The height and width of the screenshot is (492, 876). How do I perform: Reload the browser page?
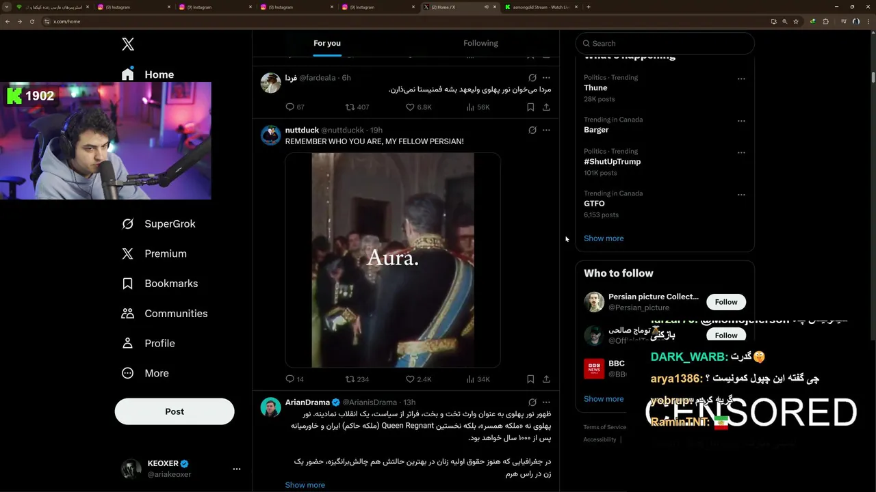31,21
